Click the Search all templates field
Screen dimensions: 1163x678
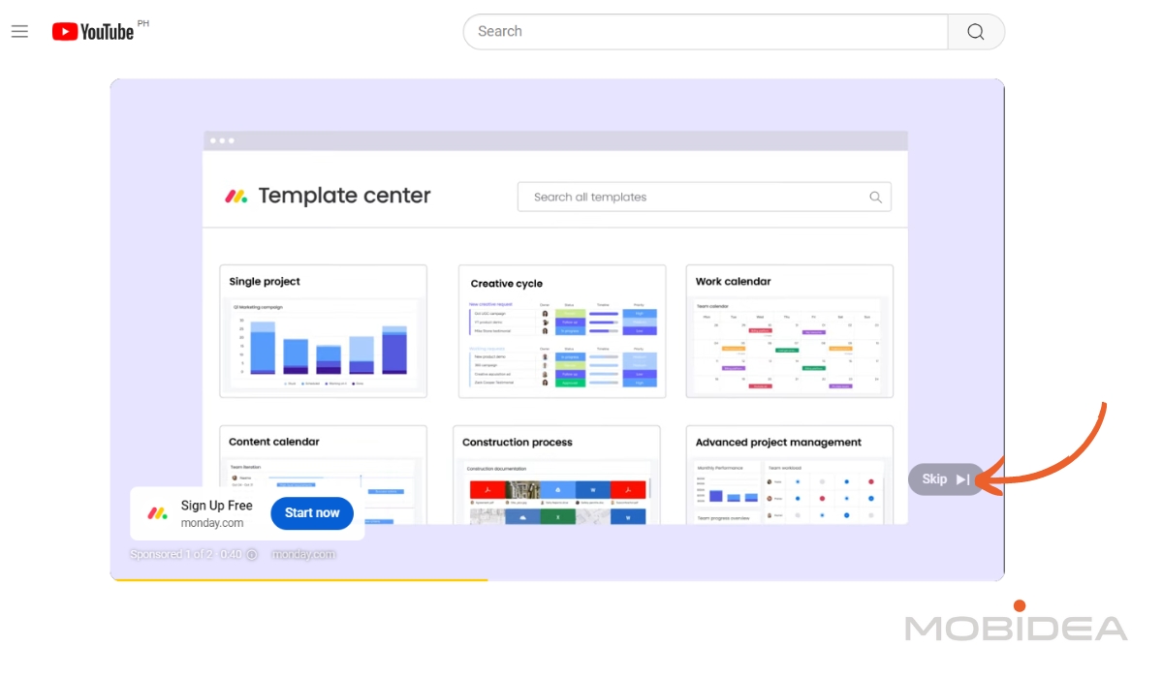(x=704, y=197)
